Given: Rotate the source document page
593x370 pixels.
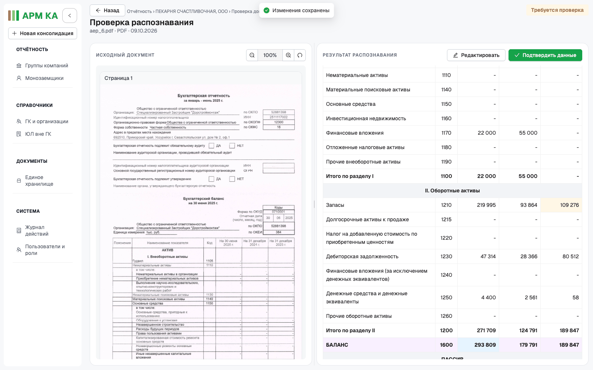Looking at the screenshot, I should pyautogui.click(x=300, y=55).
